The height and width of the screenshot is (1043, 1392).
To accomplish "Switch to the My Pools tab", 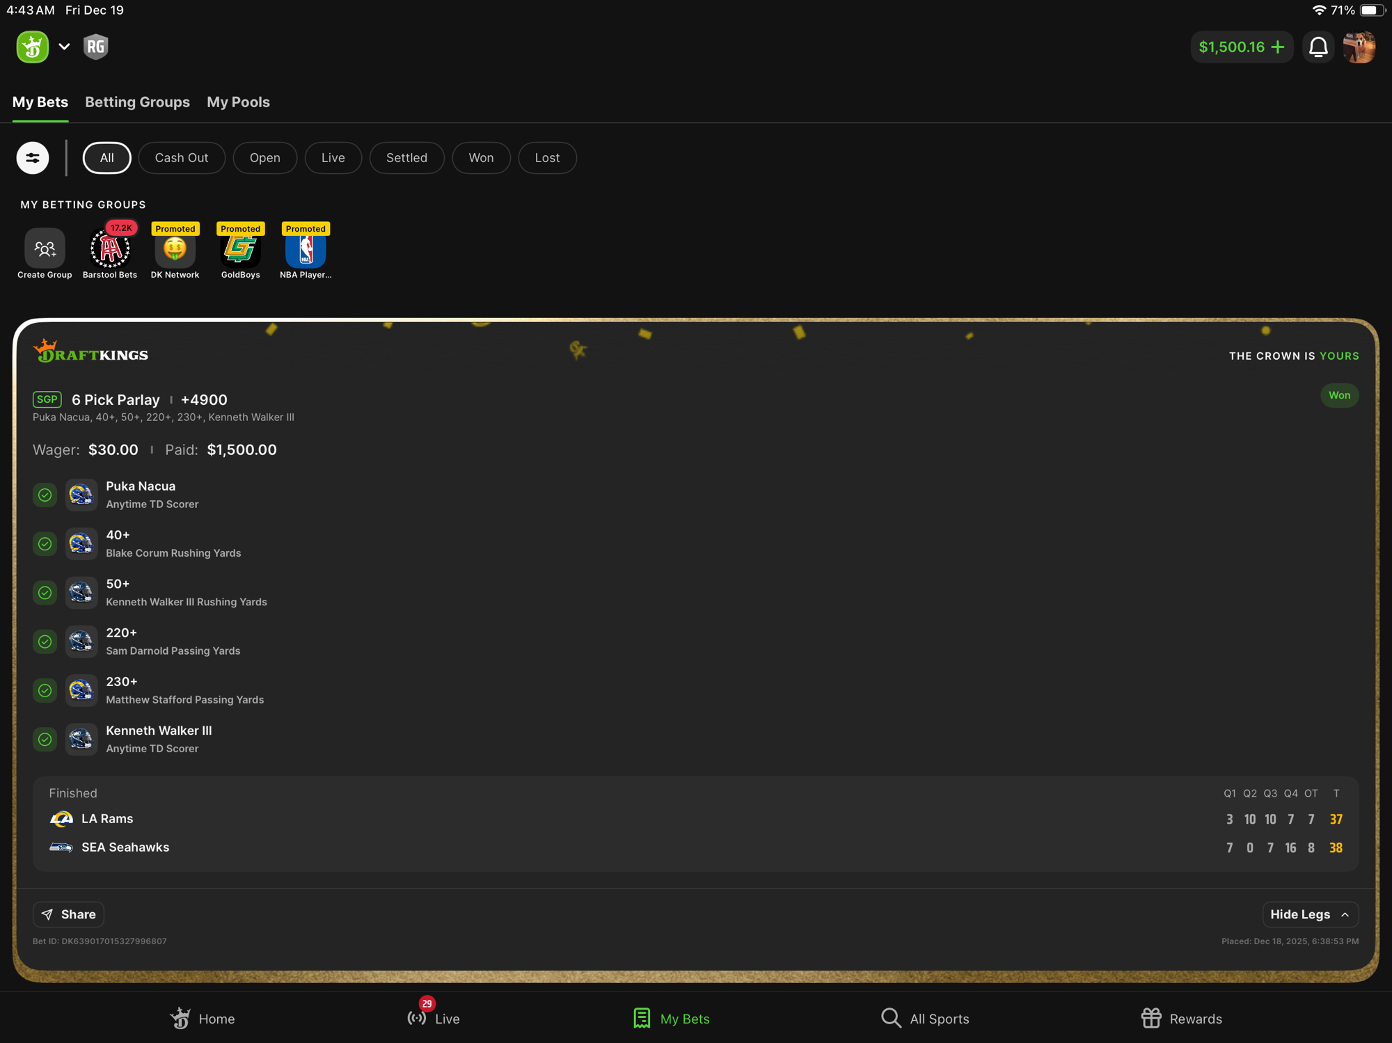I will [238, 102].
